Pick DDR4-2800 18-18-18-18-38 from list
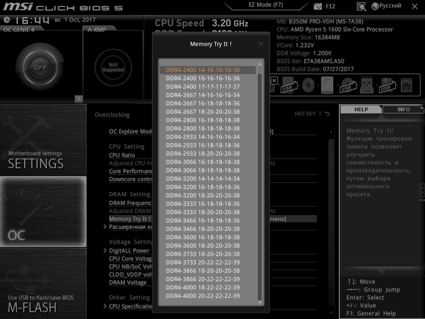Screen dimensions: 425x319 pos(208,129)
